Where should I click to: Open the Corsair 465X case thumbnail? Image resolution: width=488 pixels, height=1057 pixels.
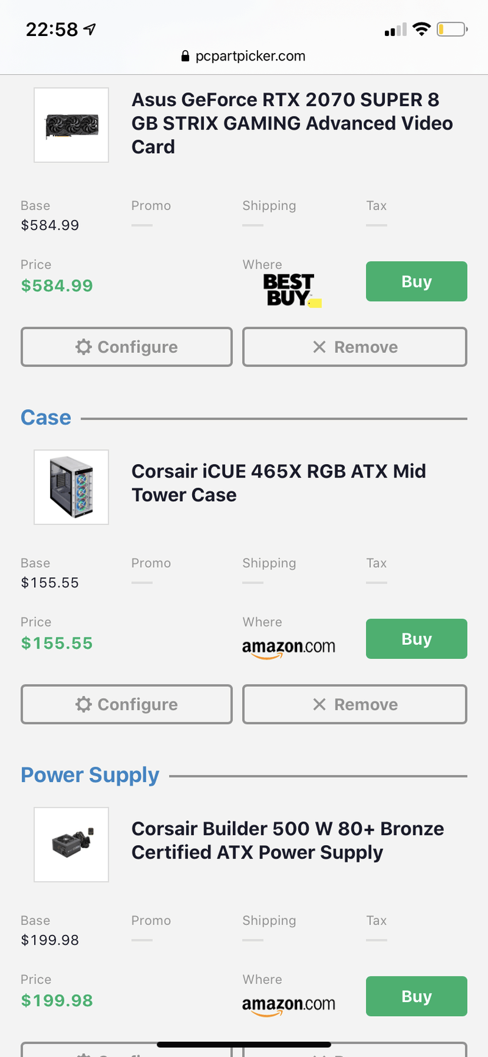point(71,487)
